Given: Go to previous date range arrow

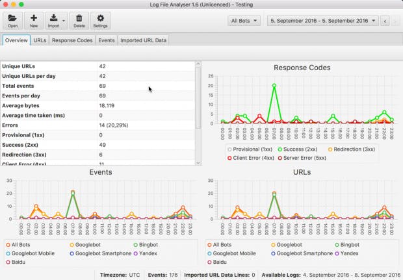Looking at the screenshot, I should click(385, 21).
